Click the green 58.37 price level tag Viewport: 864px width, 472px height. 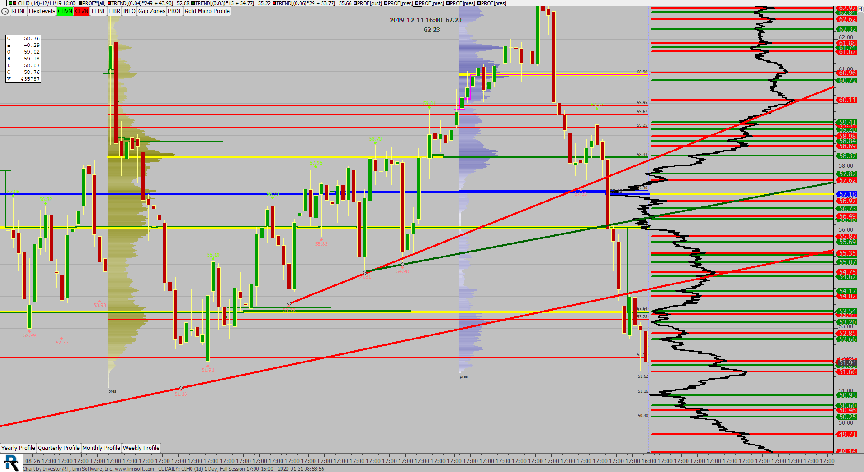(x=847, y=156)
